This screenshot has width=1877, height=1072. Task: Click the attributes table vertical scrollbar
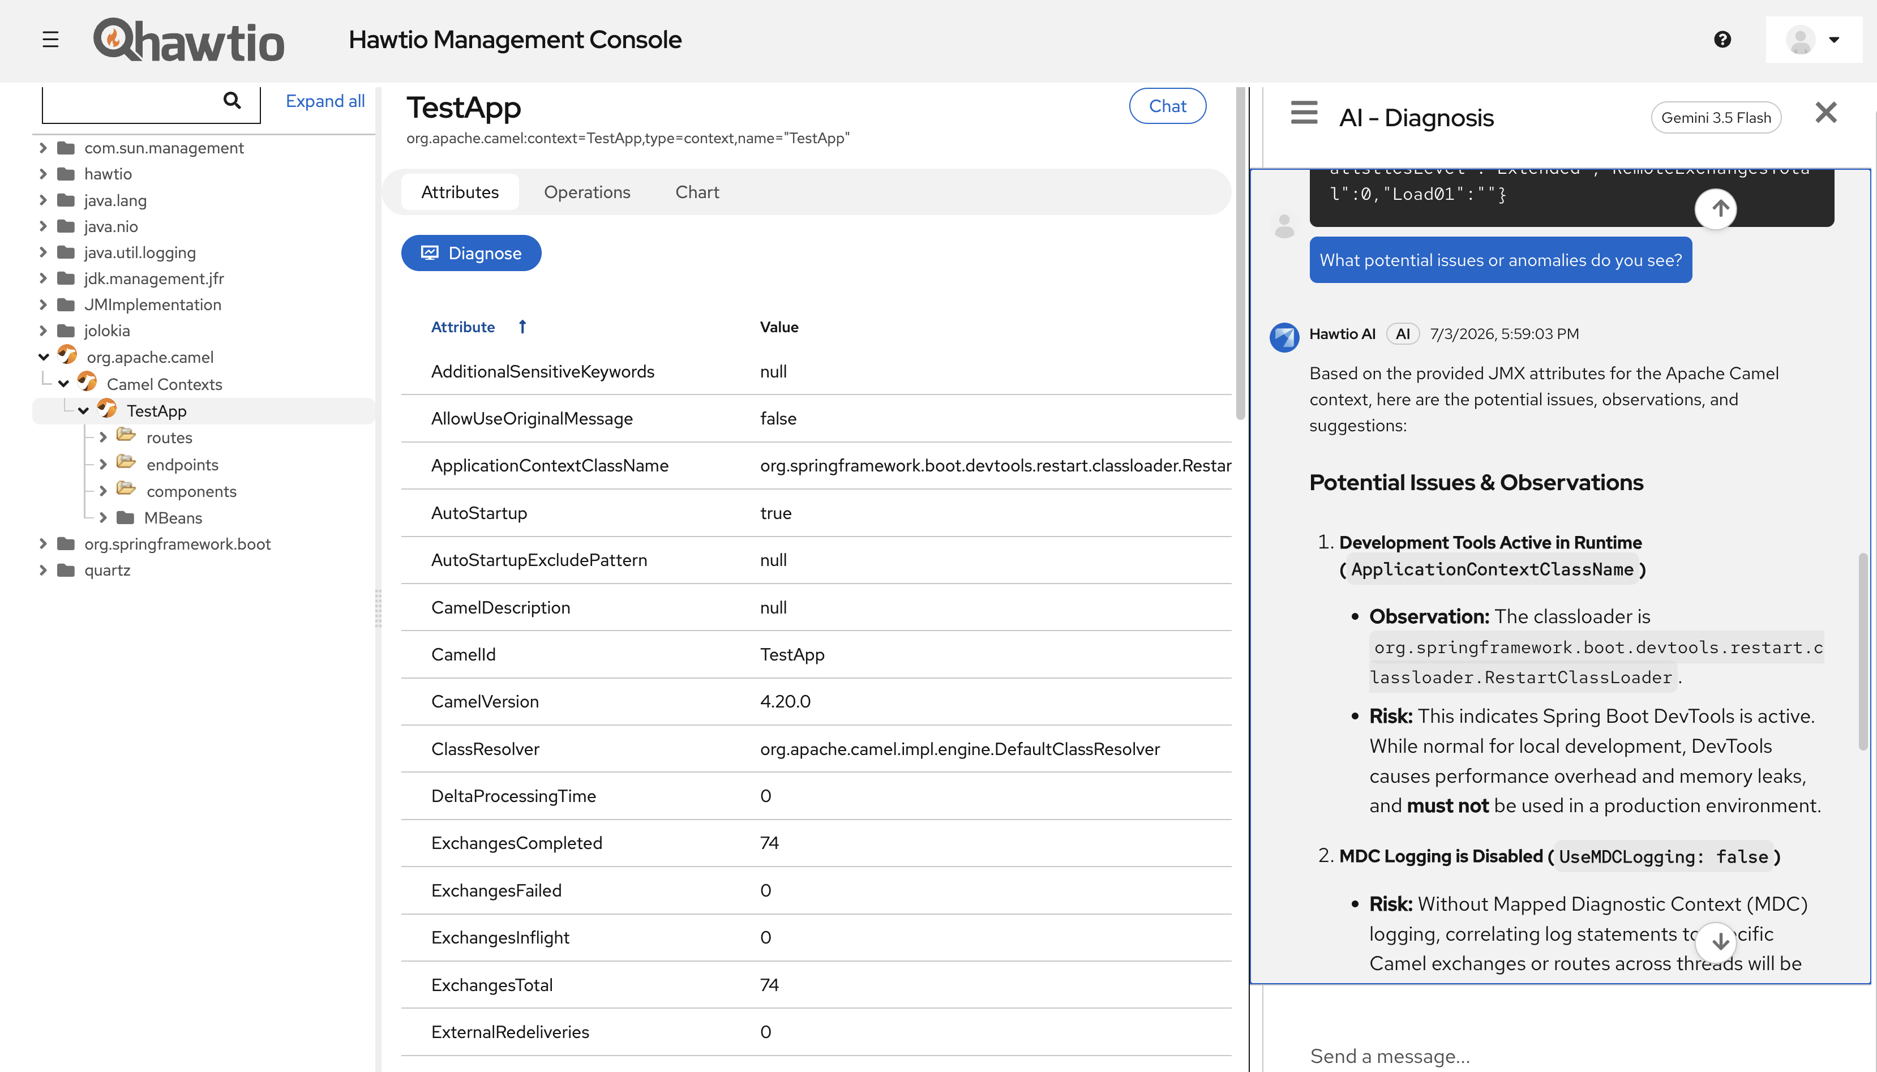tap(1240, 253)
